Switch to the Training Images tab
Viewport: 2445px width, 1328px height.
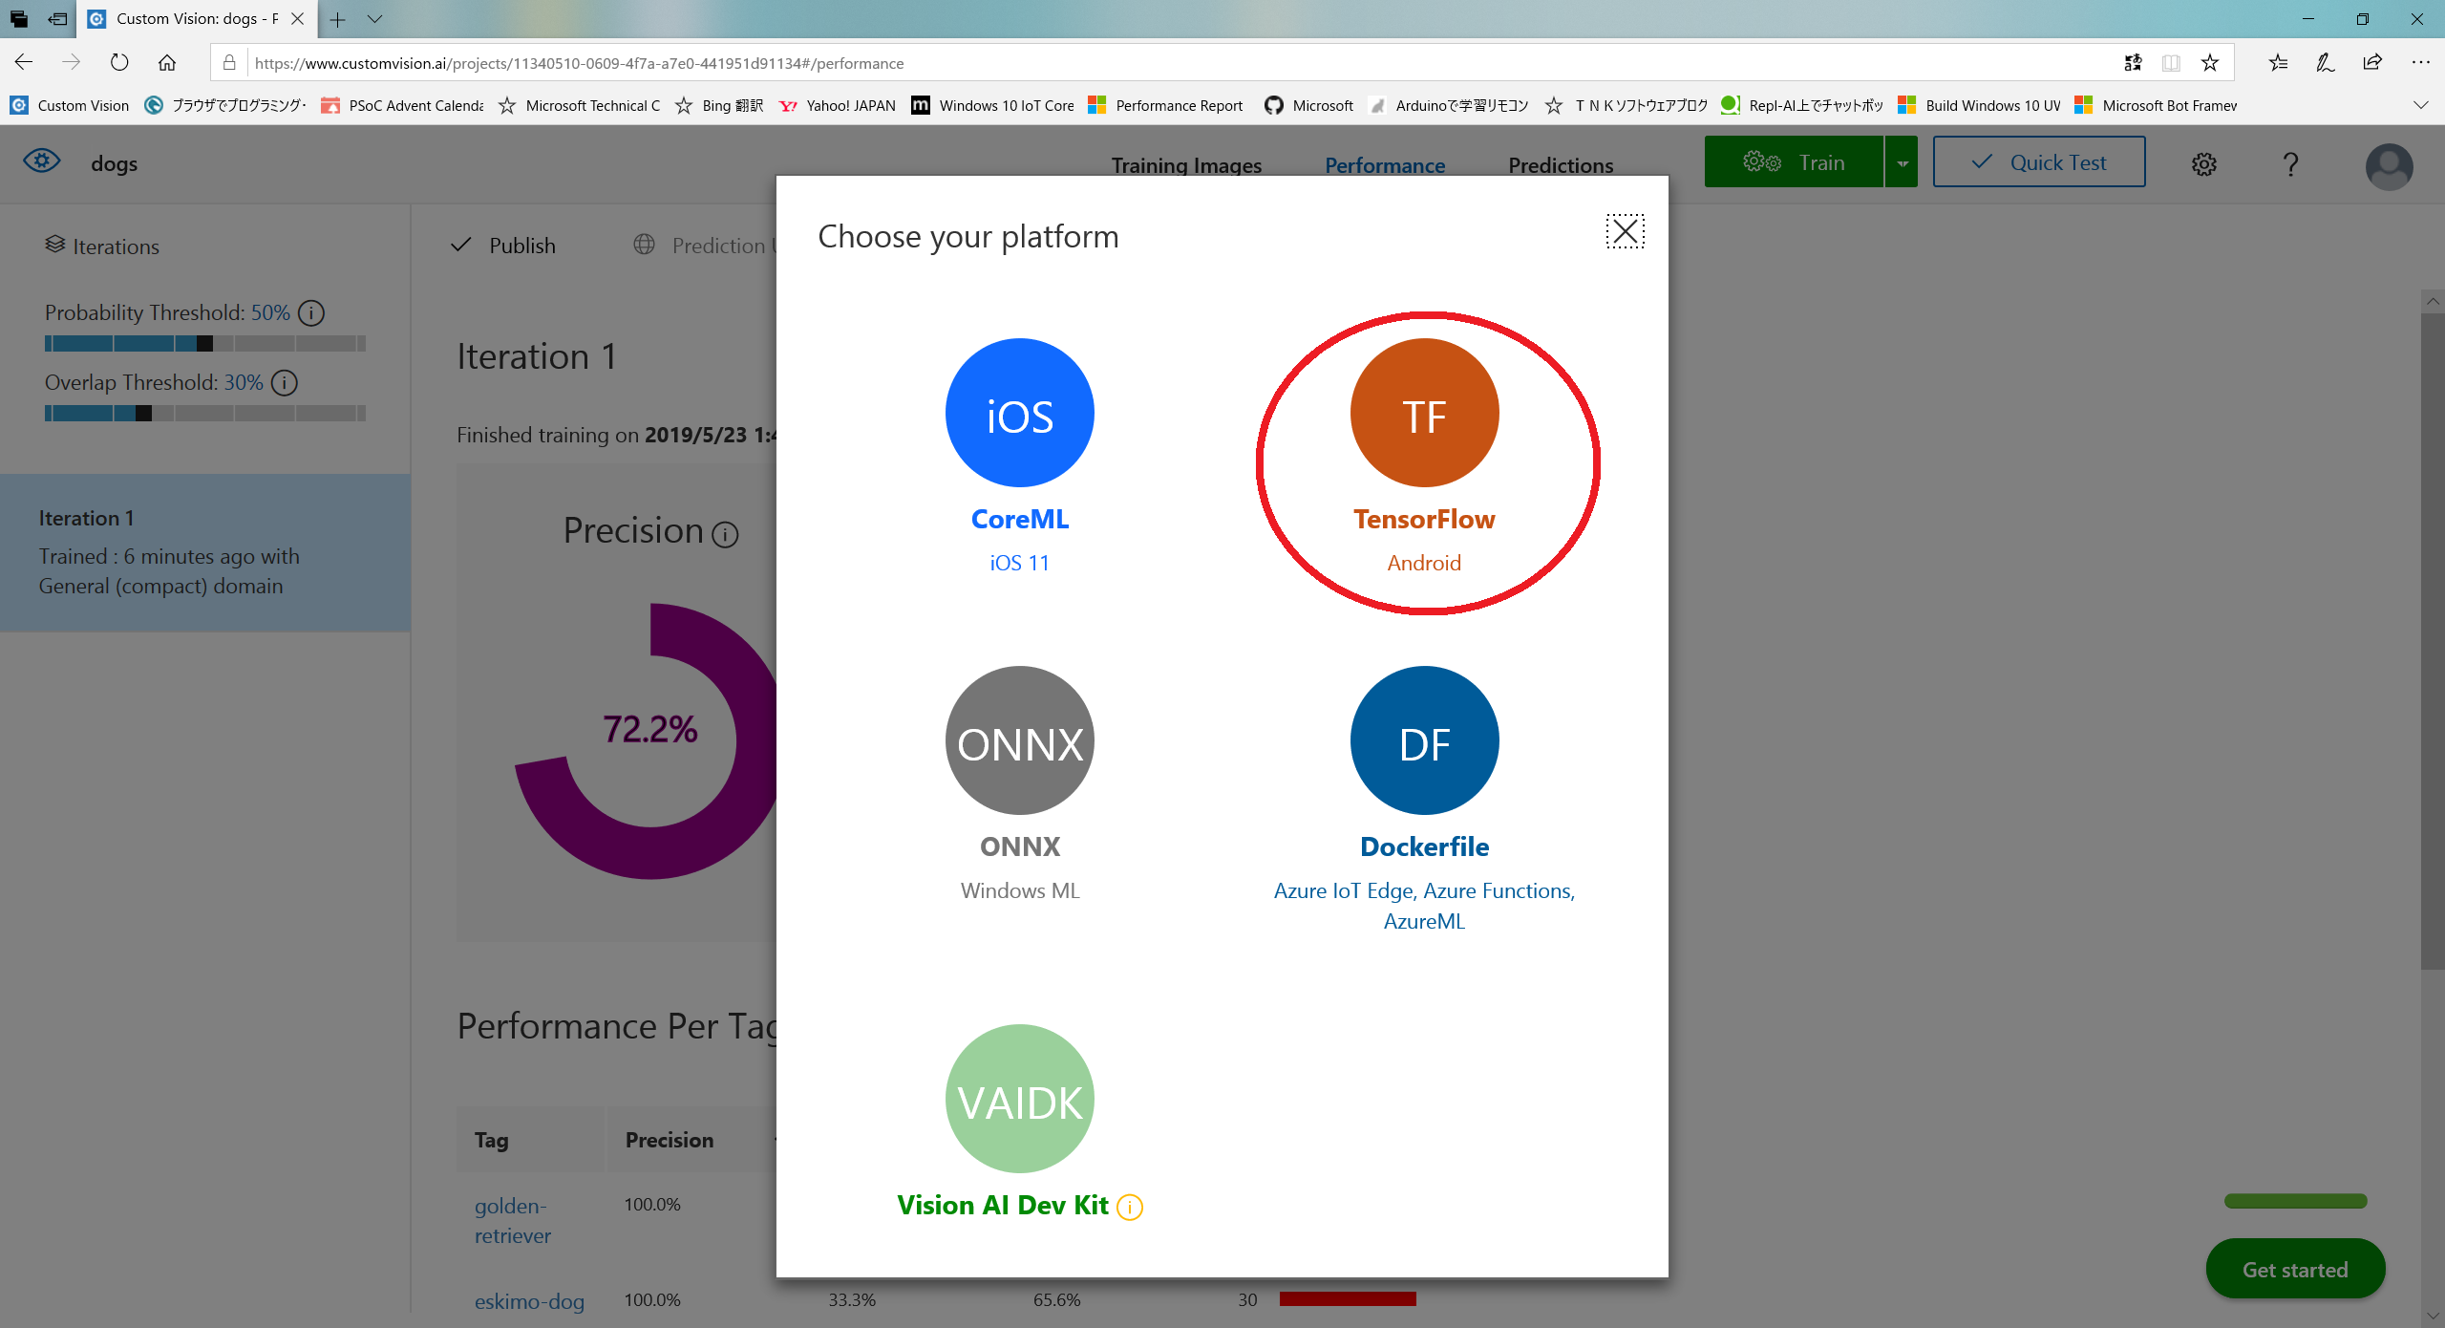coord(1186,165)
